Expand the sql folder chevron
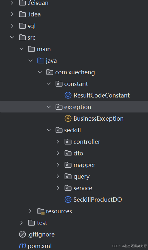Viewport: 148px width, 250px height. pos(12,26)
